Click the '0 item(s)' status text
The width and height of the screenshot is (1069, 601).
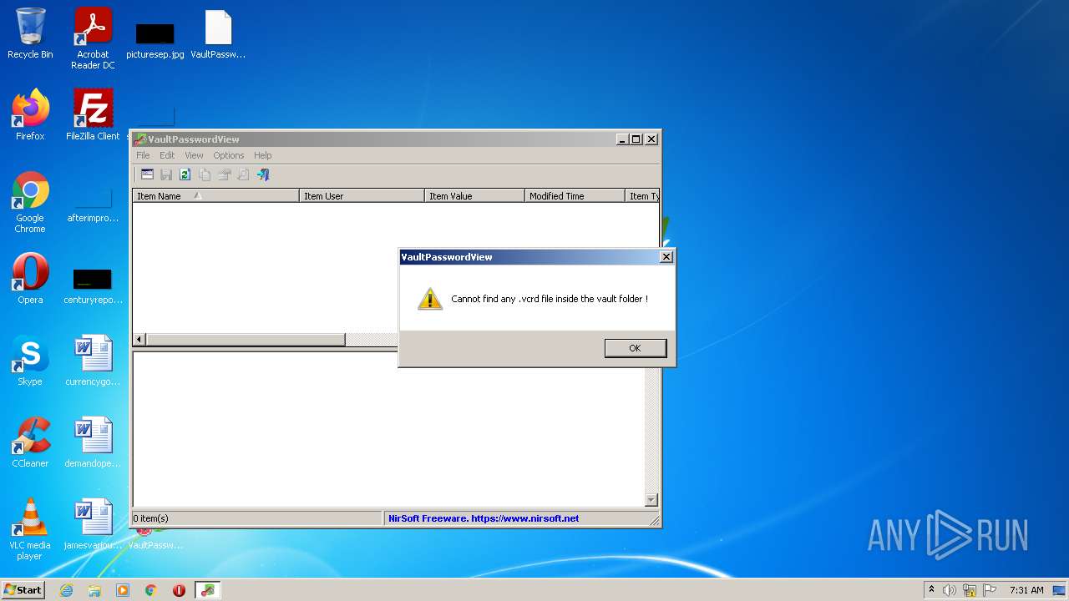[150, 518]
